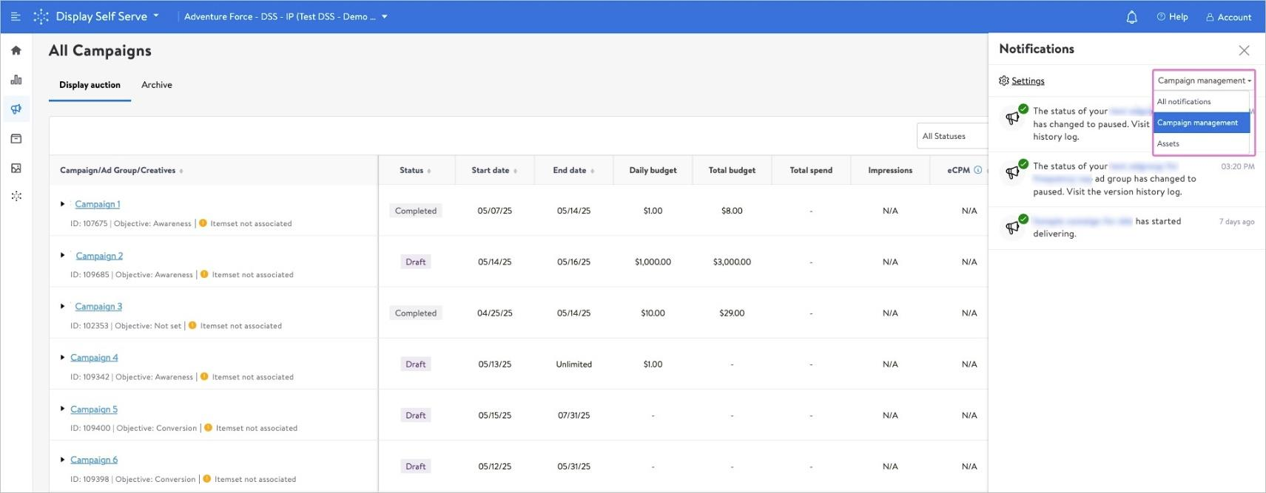Viewport: 1266px width, 493px height.
Task: Open notification Settings link
Action: click(x=1028, y=81)
